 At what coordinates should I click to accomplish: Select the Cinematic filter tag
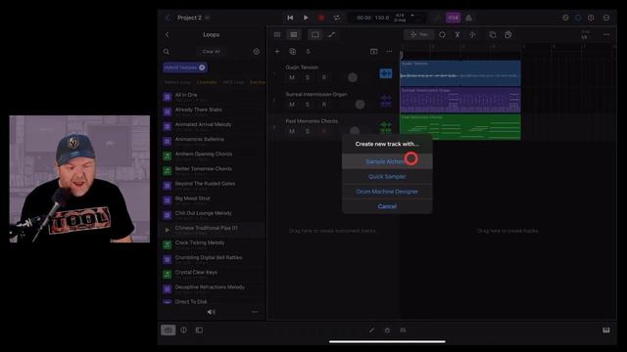coord(207,82)
